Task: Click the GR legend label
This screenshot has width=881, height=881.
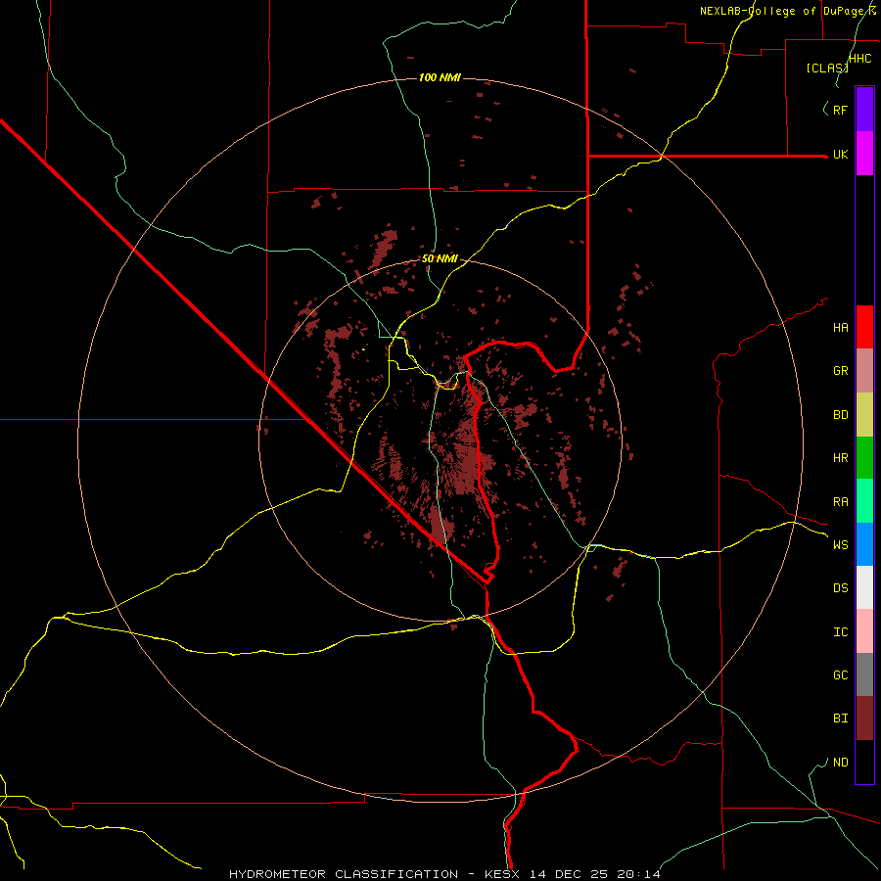Action: coord(840,371)
